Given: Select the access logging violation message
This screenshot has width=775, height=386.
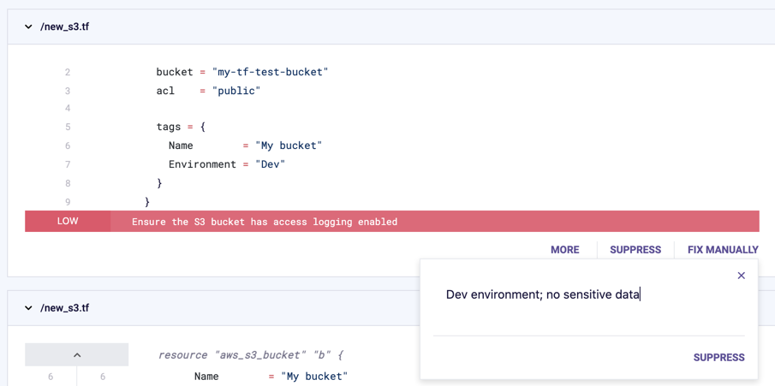Looking at the screenshot, I should [x=265, y=222].
